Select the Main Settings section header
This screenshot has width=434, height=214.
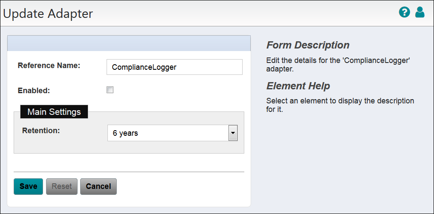click(54, 112)
